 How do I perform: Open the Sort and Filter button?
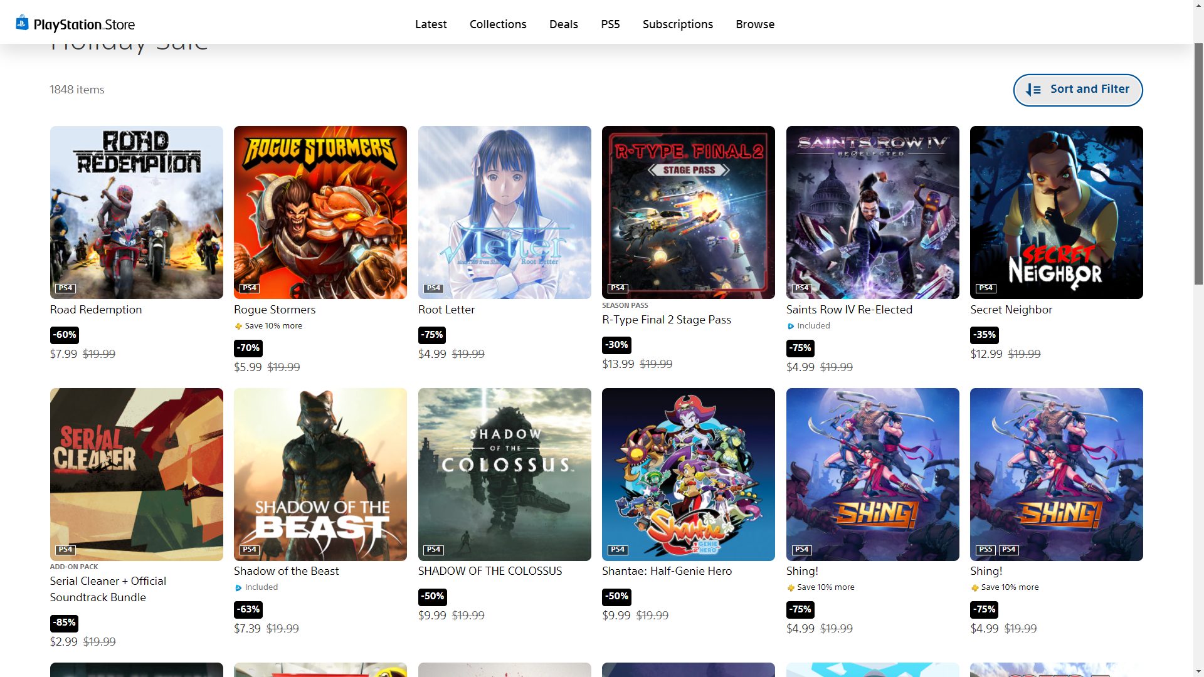(1077, 90)
